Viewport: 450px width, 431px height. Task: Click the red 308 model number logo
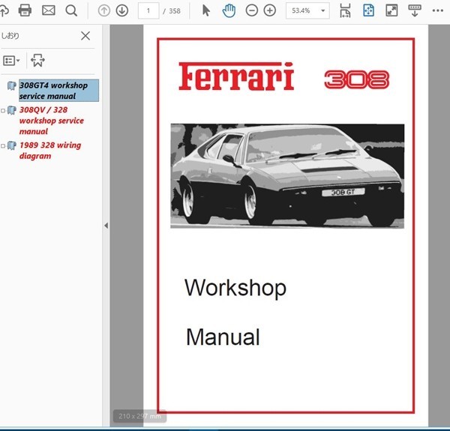tap(357, 79)
